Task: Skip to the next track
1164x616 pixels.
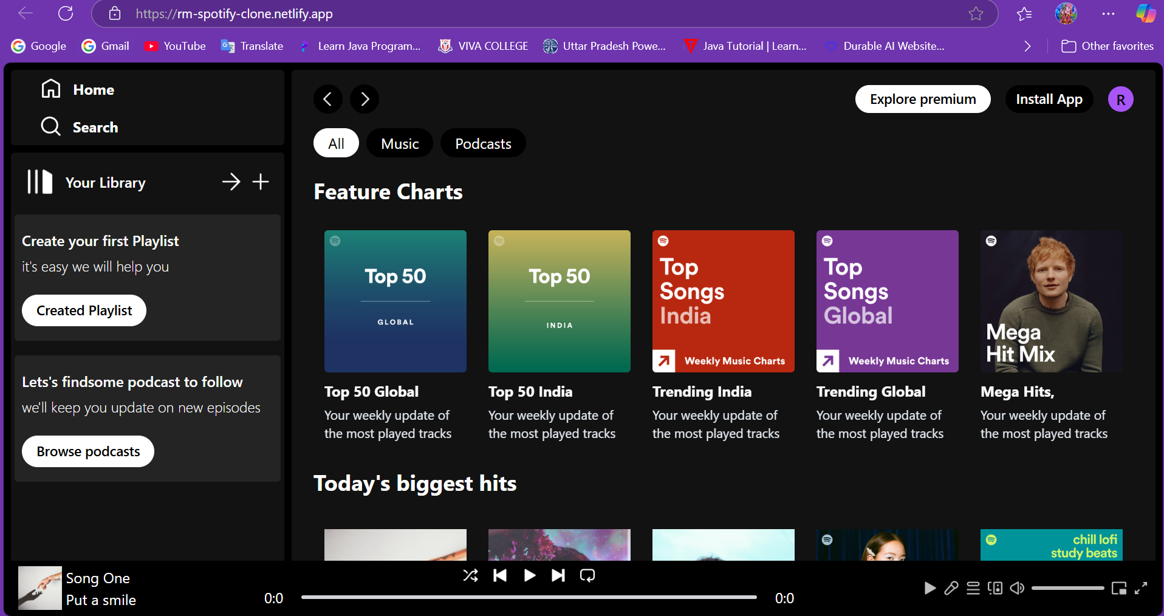Action: tap(558, 575)
